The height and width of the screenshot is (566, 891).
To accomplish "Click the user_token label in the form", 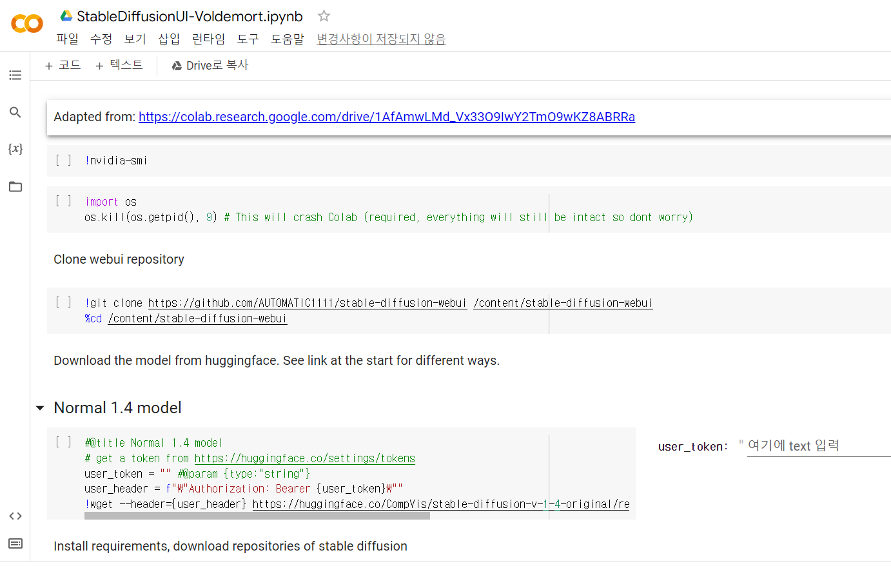I will point(693,447).
